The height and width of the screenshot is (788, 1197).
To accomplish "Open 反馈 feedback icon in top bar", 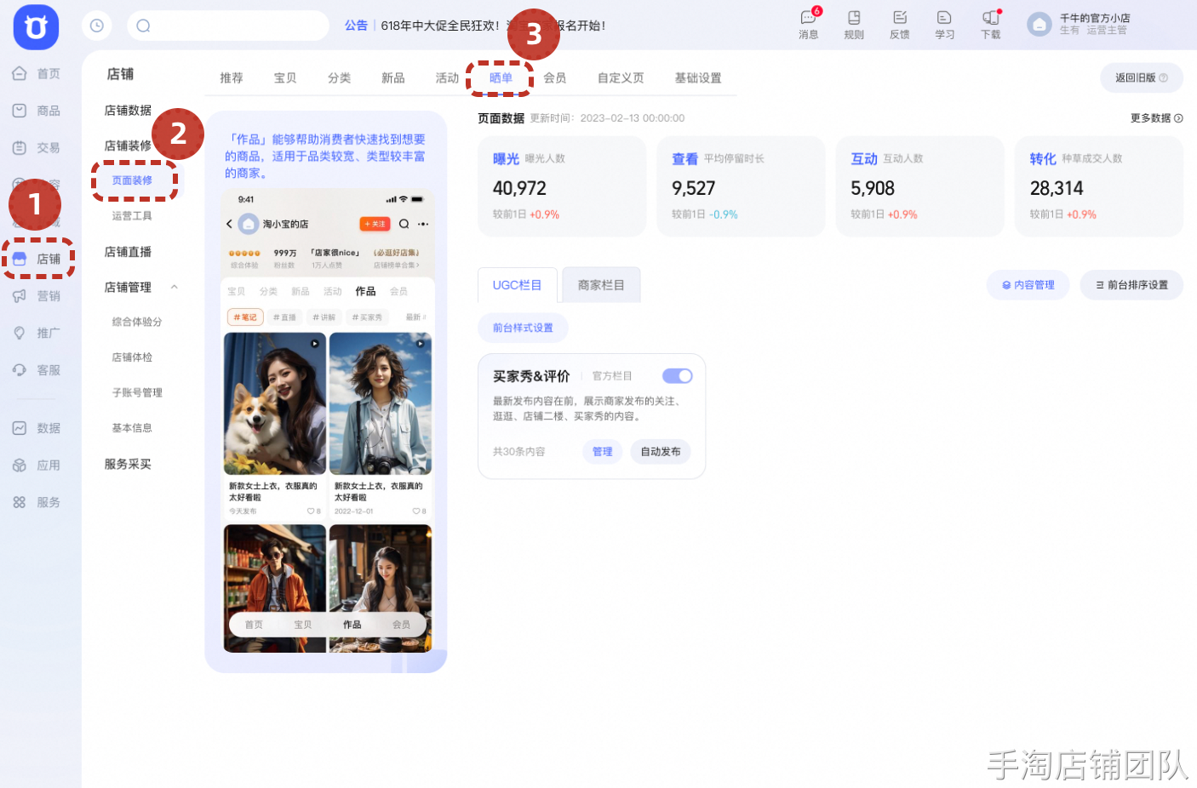I will coord(900,25).
